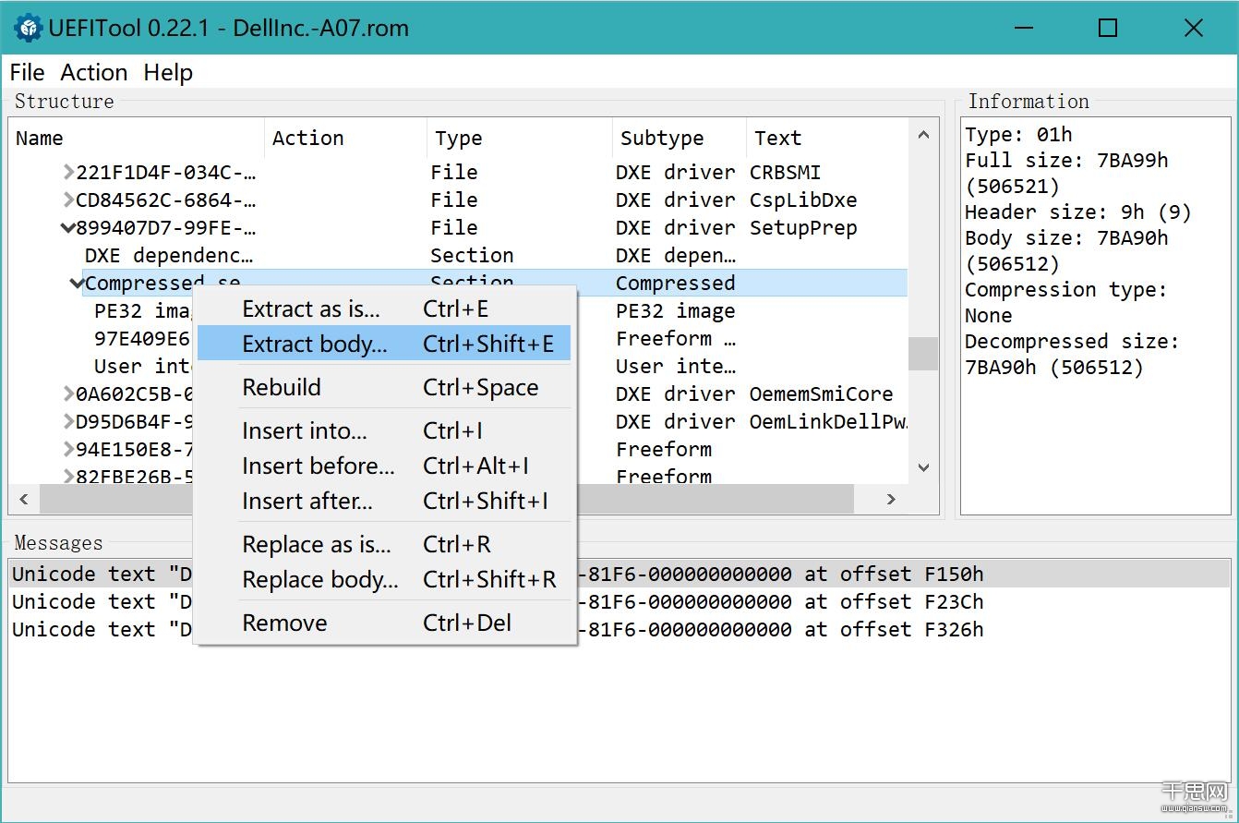Collapse the 899407D7-99FE SetupPrep node
Image resolution: width=1239 pixels, height=823 pixels.
tap(67, 228)
